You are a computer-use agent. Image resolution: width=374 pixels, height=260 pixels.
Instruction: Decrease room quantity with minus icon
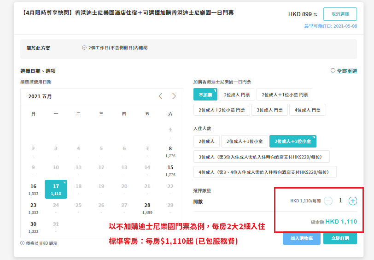point(328,201)
